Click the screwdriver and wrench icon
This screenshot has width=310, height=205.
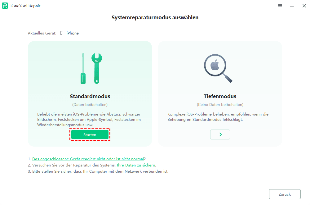91,68
